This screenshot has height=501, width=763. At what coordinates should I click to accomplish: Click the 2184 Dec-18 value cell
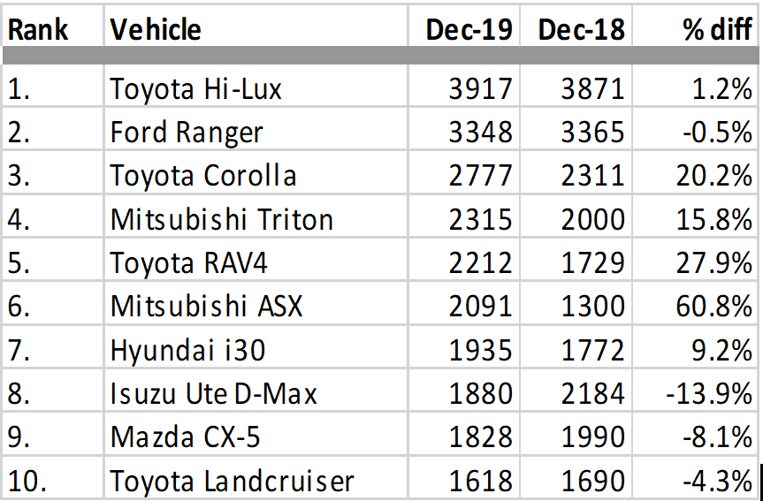[x=593, y=393]
